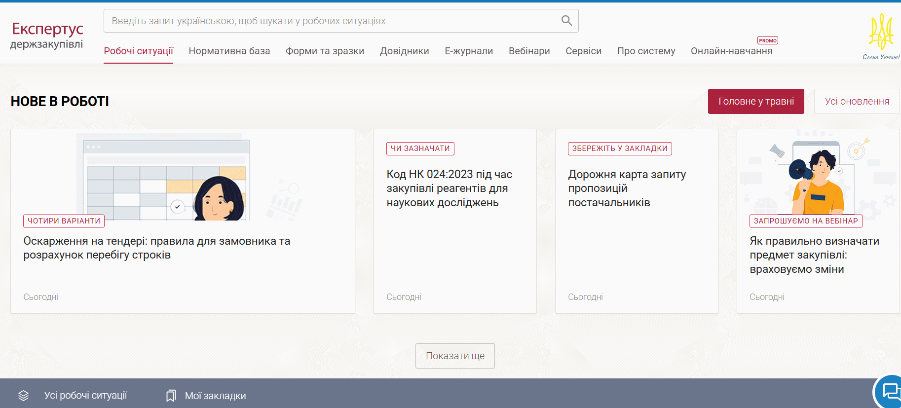The height and width of the screenshot is (408, 901).
Task: Open the Е-журнали section
Action: [469, 51]
